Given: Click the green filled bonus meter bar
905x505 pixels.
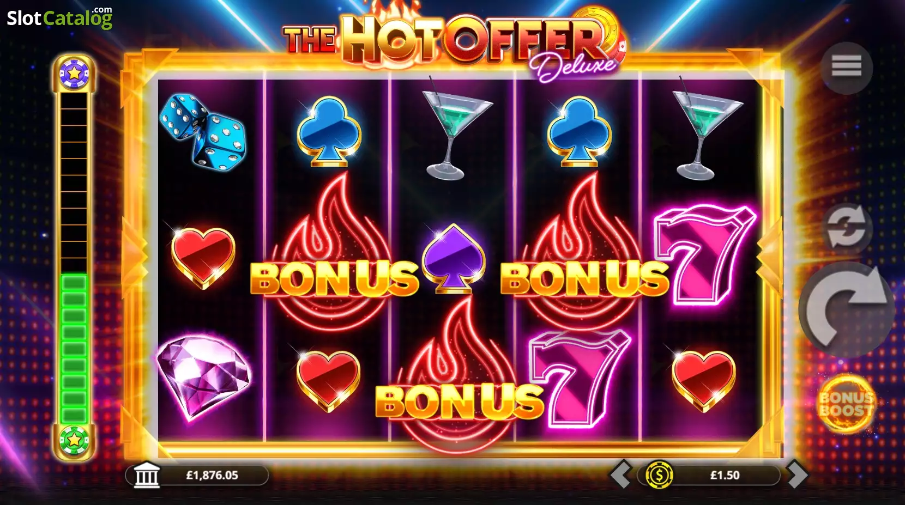Looking at the screenshot, I should pos(74,348).
